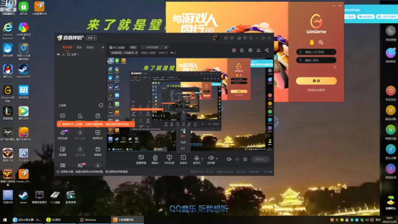Open Windows Start button
Image resolution: width=398 pixels, height=224 pixels.
click(5, 220)
